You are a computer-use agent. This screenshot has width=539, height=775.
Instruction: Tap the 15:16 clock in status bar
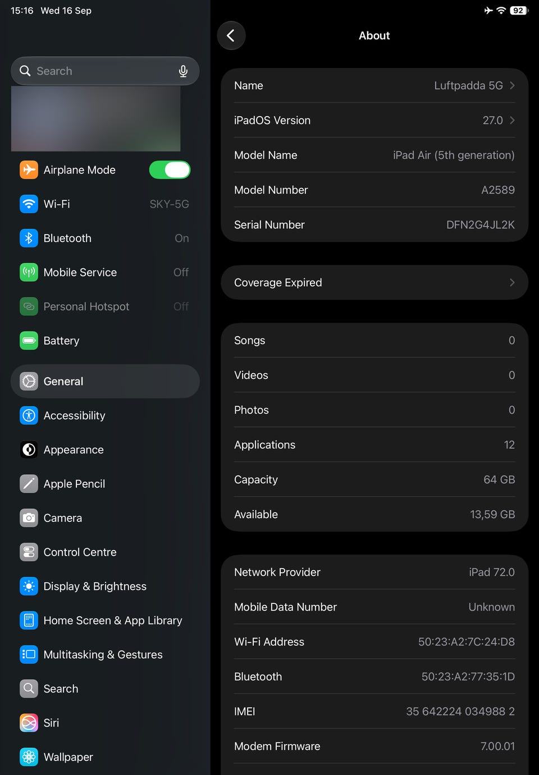point(22,11)
